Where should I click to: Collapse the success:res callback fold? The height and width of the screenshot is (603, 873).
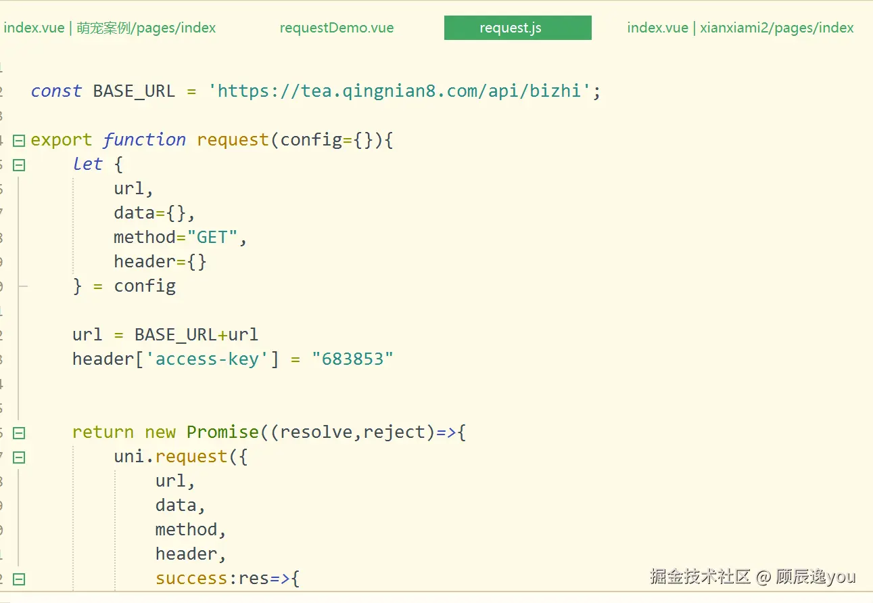click(x=19, y=579)
